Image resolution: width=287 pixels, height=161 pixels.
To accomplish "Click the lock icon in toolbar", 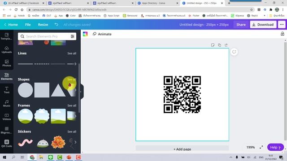I will pos(283,34).
